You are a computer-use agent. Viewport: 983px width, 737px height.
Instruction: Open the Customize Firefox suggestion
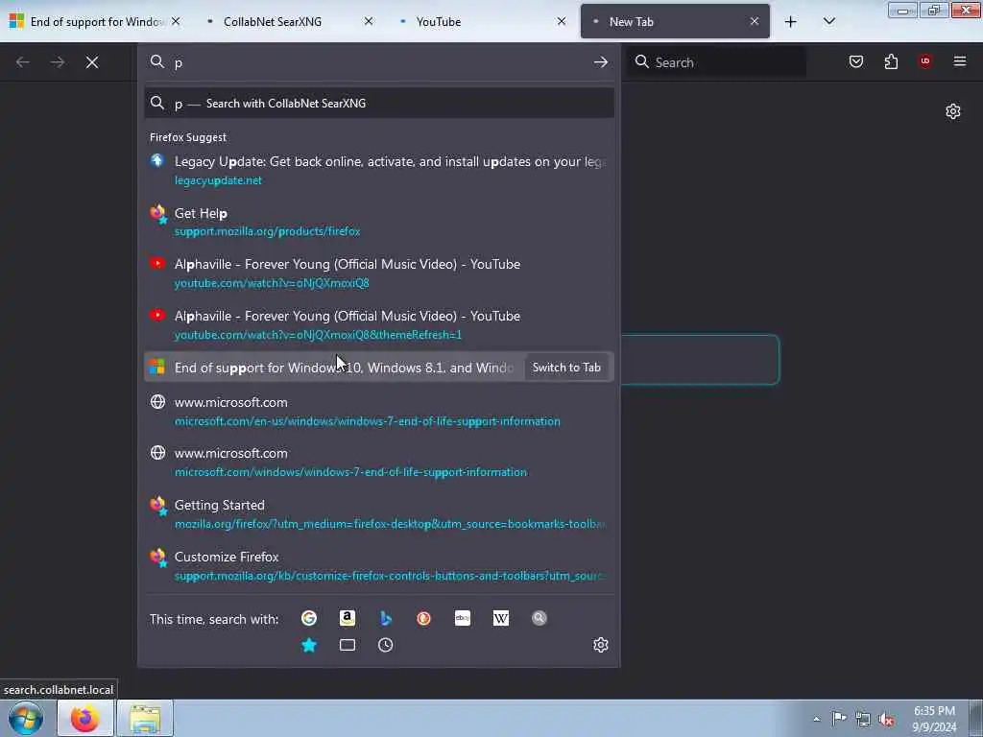pyautogui.click(x=378, y=566)
